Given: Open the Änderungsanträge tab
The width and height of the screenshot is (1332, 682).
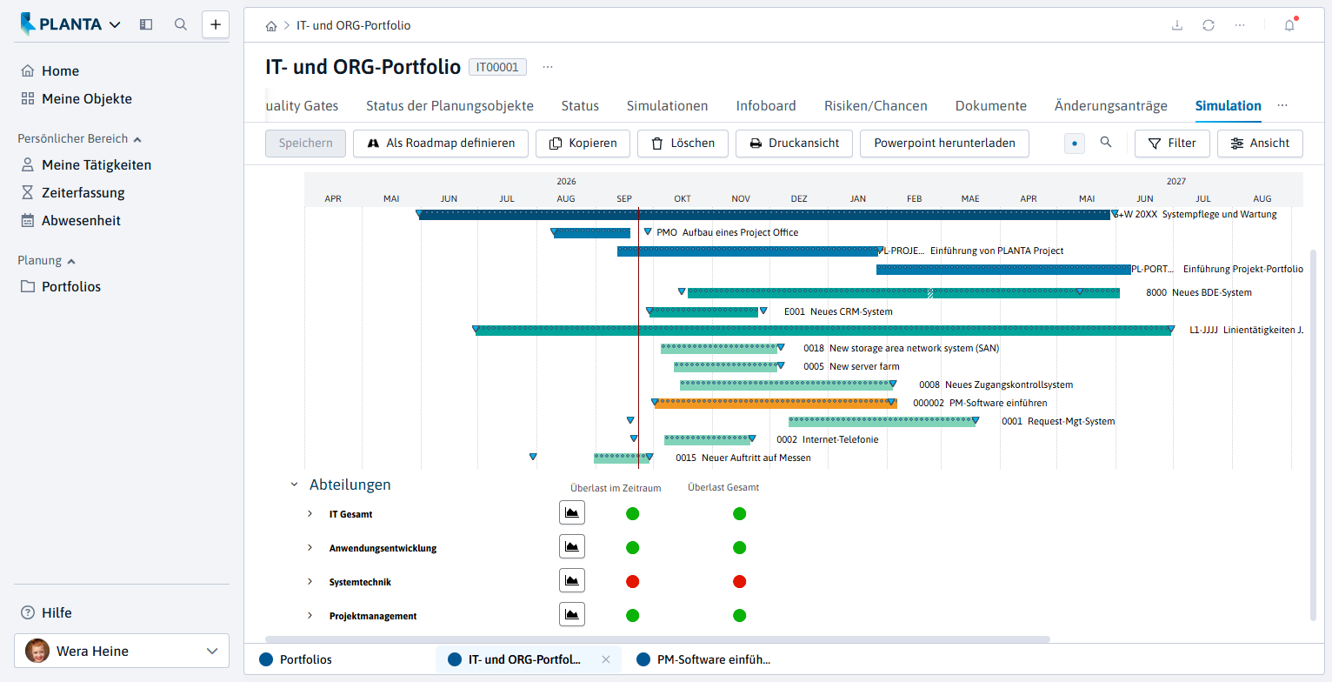Looking at the screenshot, I should (1111, 106).
